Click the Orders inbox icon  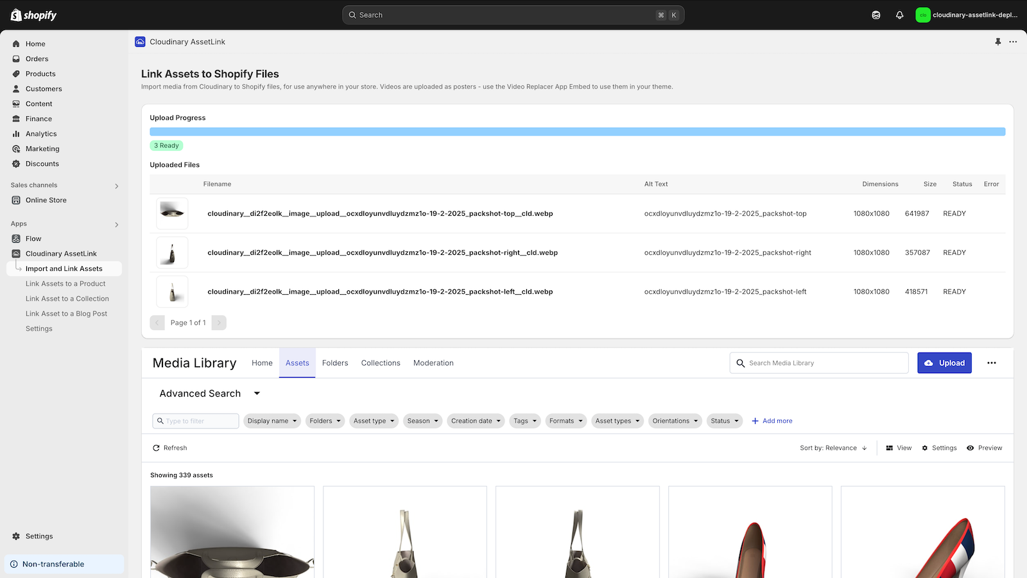(16, 58)
